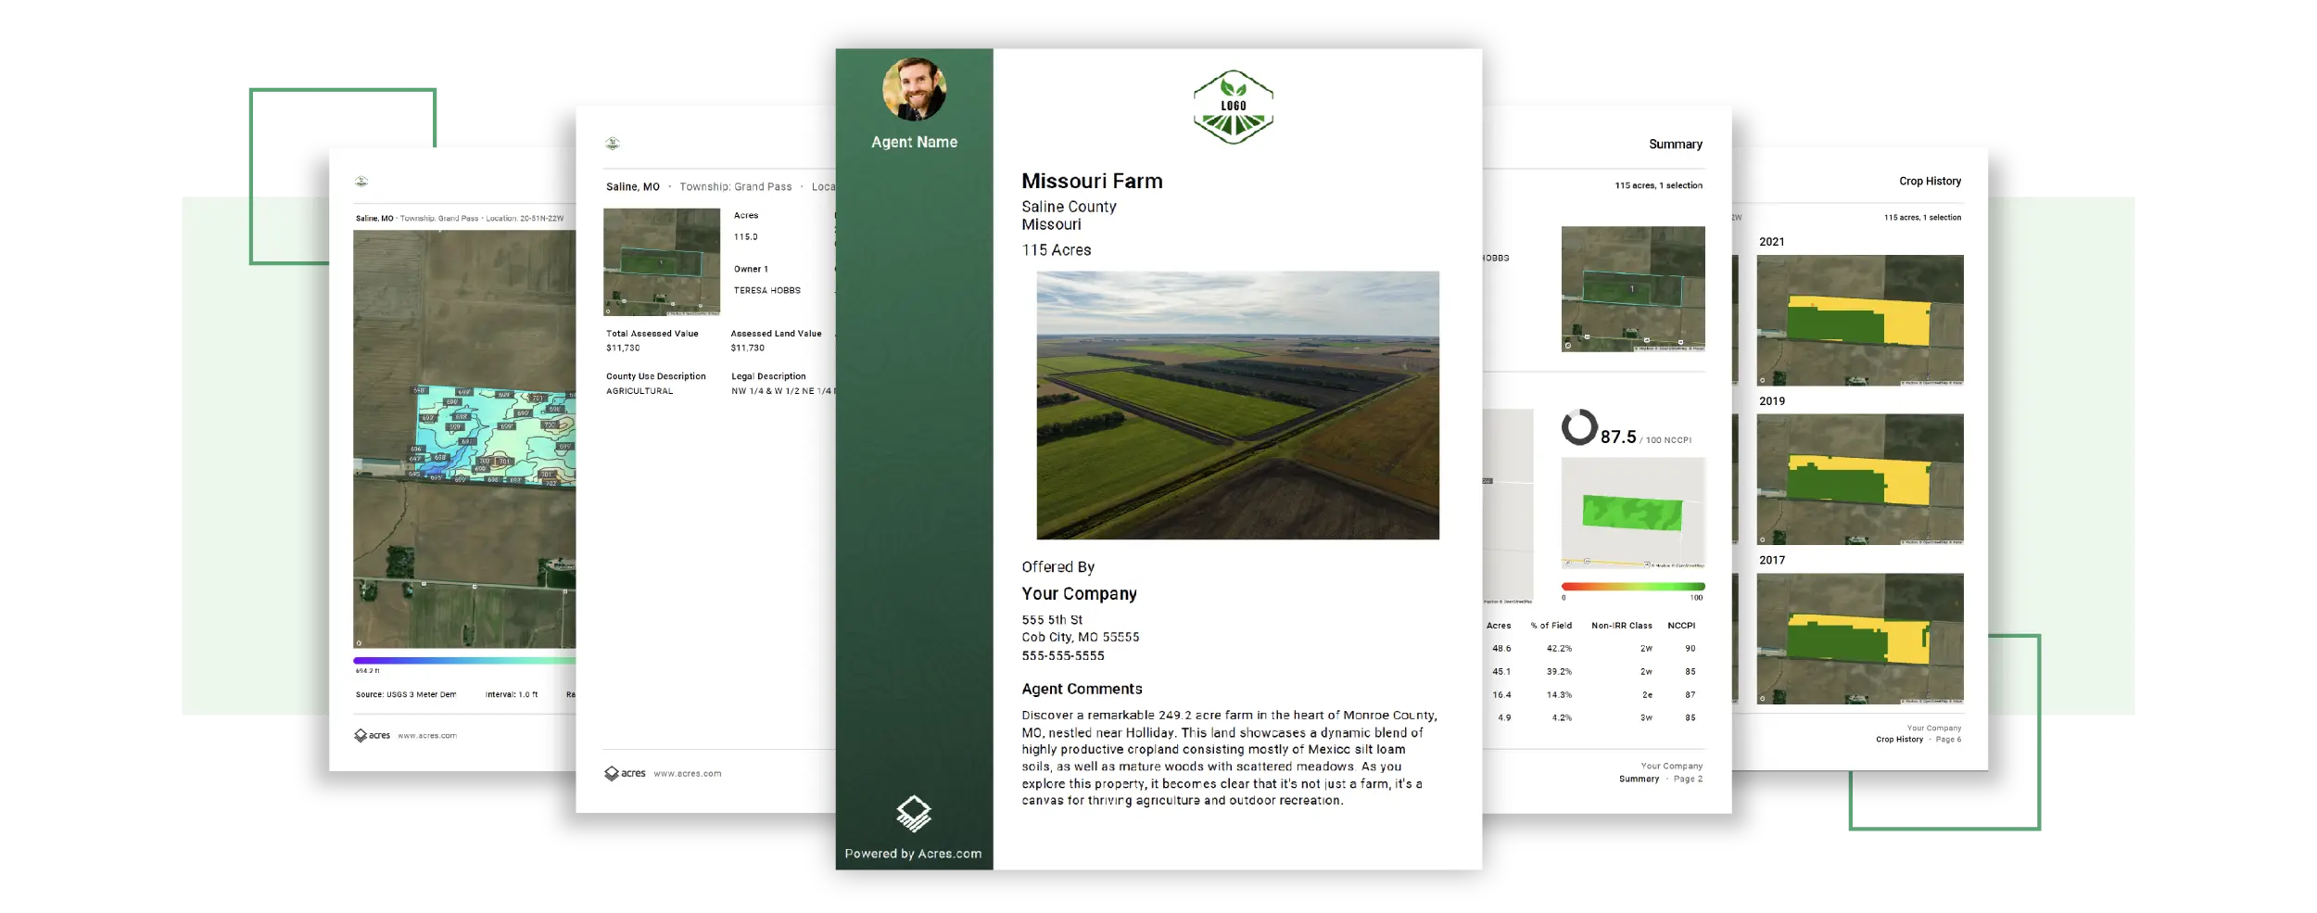Click the small logo atop the parcel page
The width and height of the screenshot is (2317, 913).
coord(612,143)
